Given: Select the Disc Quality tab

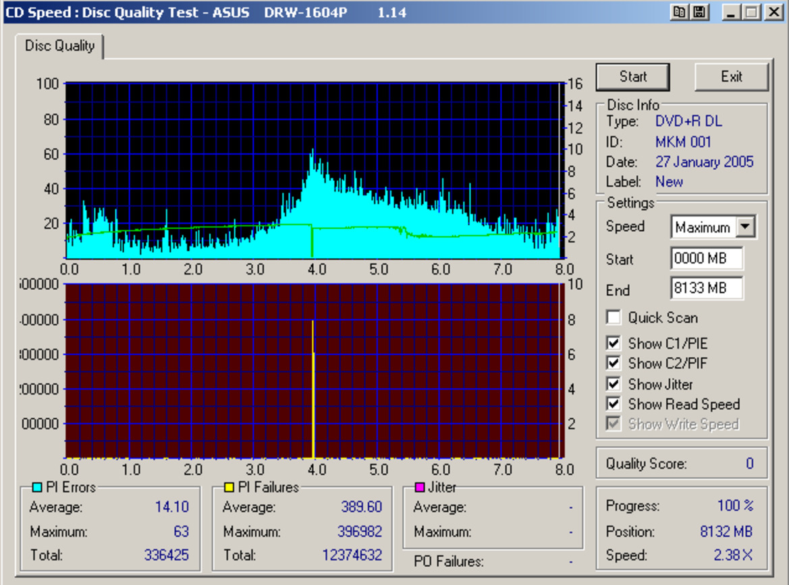Looking at the screenshot, I should coord(59,47).
